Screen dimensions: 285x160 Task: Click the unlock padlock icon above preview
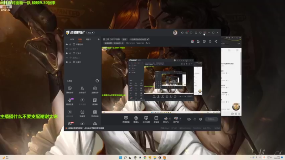(x=198, y=41)
